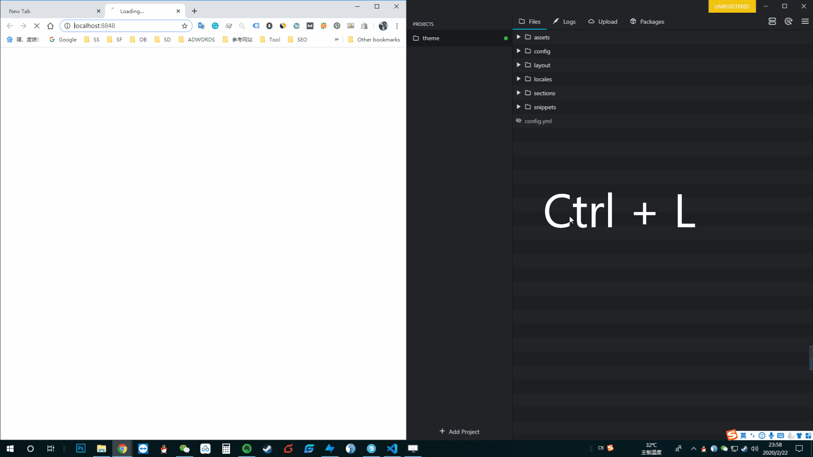Image resolution: width=813 pixels, height=457 pixels.
Task: Open the Packages tab
Action: pyautogui.click(x=647, y=22)
